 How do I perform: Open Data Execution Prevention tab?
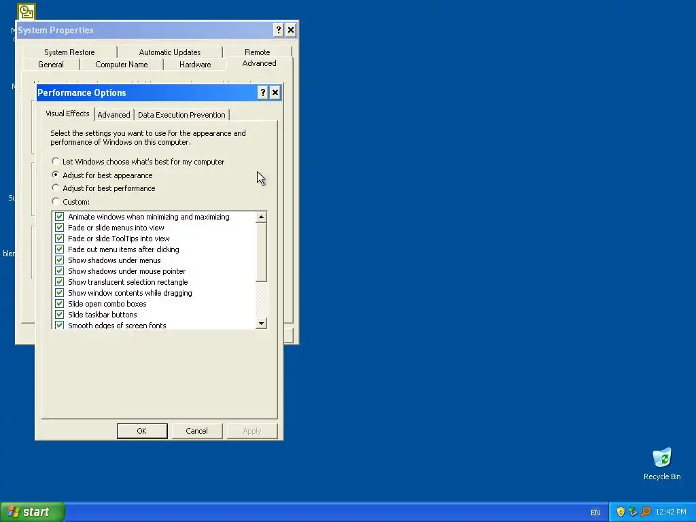click(x=181, y=115)
